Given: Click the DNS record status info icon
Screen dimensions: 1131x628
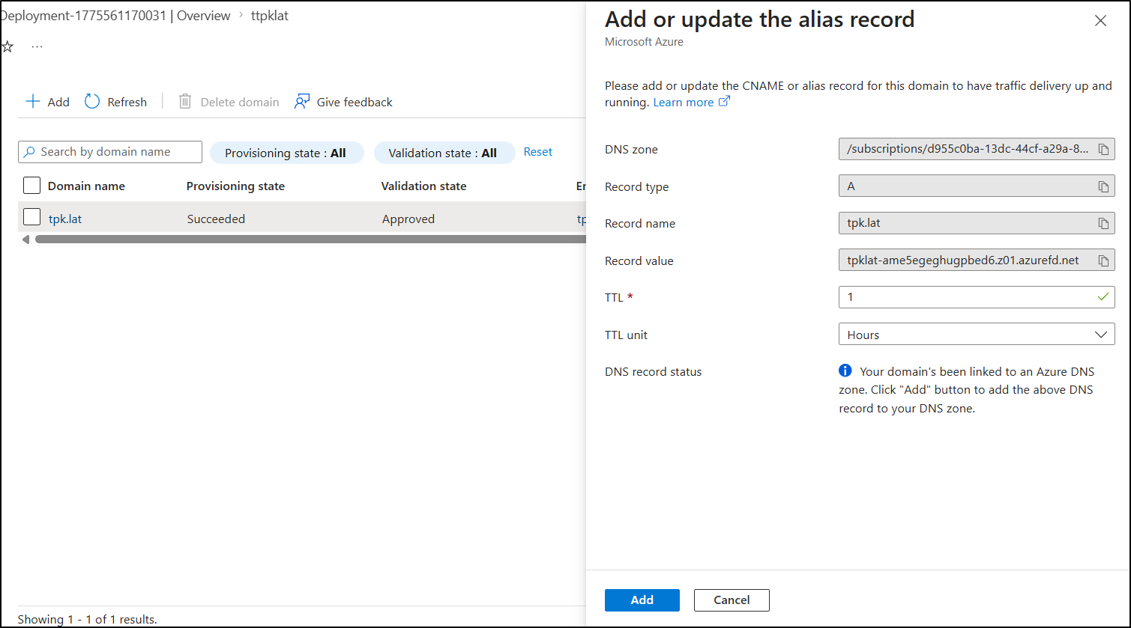Looking at the screenshot, I should [845, 371].
